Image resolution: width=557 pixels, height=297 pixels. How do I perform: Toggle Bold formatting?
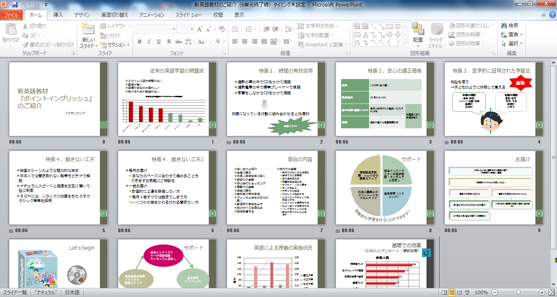coord(139,42)
